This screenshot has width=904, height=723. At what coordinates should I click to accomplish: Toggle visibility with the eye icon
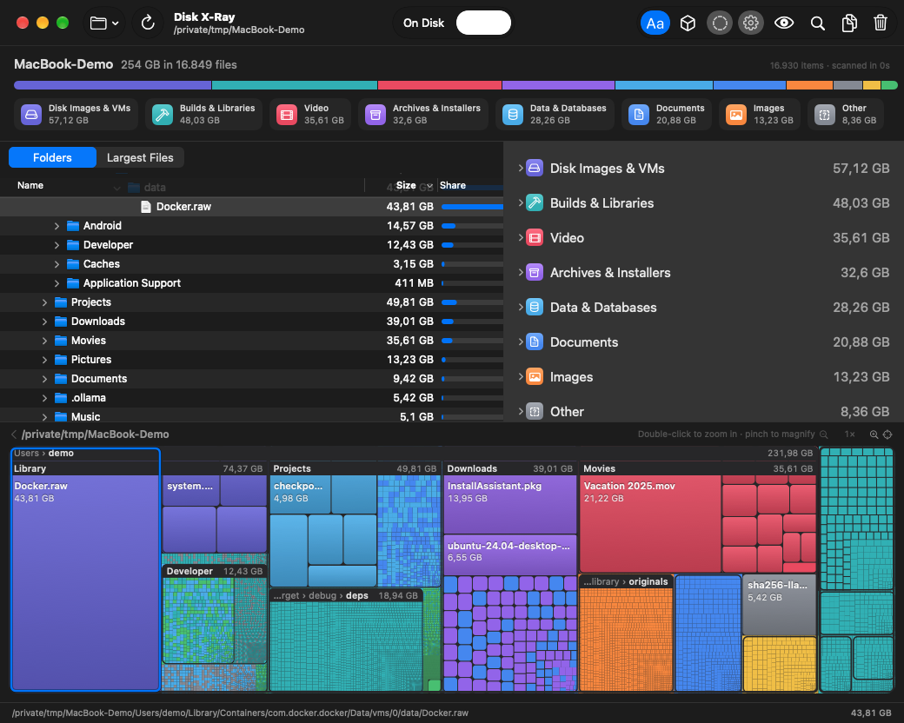point(783,23)
